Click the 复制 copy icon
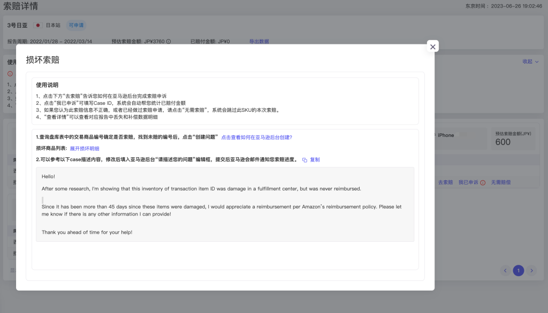The image size is (548, 313). point(305,160)
